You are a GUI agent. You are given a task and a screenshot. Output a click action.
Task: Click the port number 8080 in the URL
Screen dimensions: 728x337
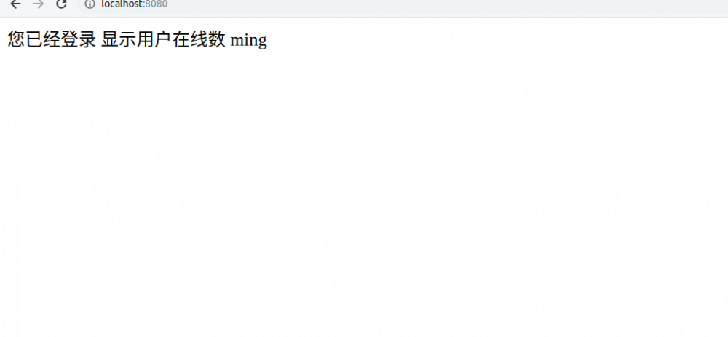tap(157, 4)
